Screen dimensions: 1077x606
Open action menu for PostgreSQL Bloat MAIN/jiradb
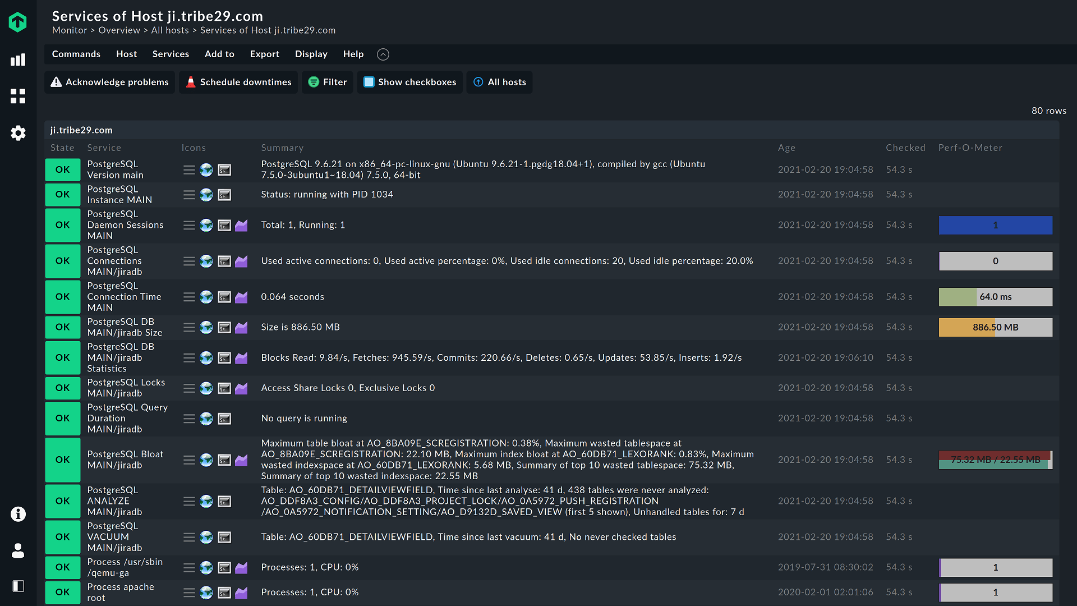tap(190, 460)
